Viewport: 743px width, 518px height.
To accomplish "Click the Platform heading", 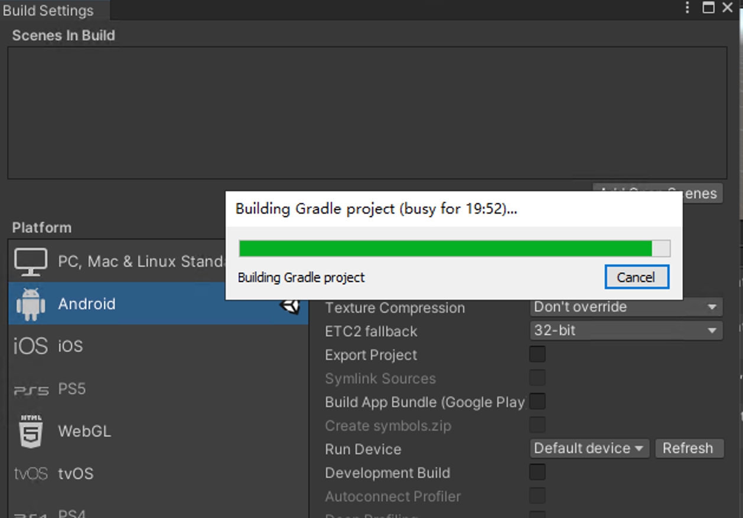I will click(41, 228).
